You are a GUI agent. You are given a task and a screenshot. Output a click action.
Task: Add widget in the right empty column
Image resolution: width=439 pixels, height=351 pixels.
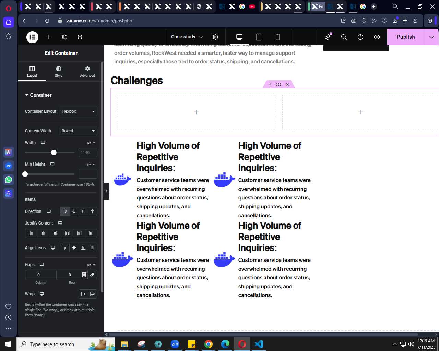tap(361, 112)
